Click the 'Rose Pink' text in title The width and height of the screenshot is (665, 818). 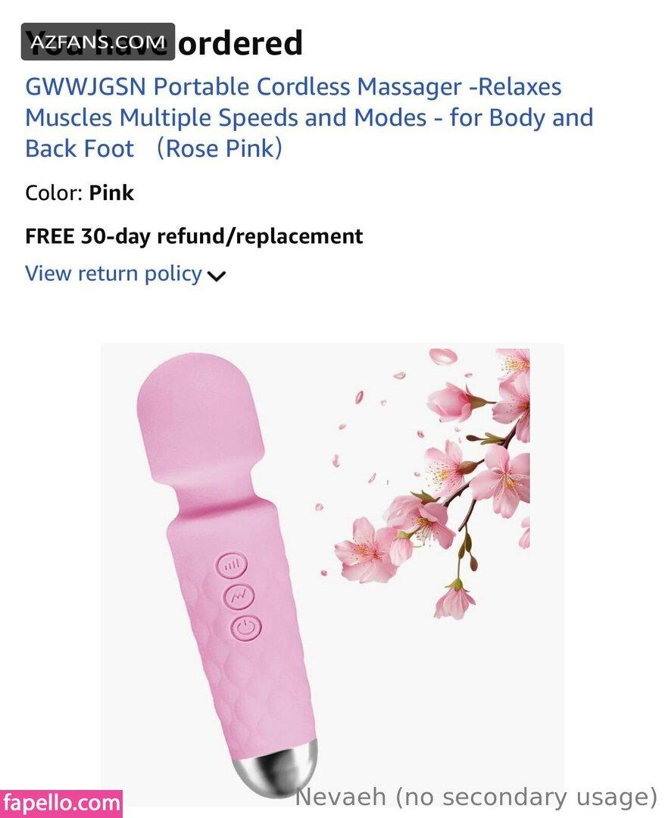coord(219,148)
